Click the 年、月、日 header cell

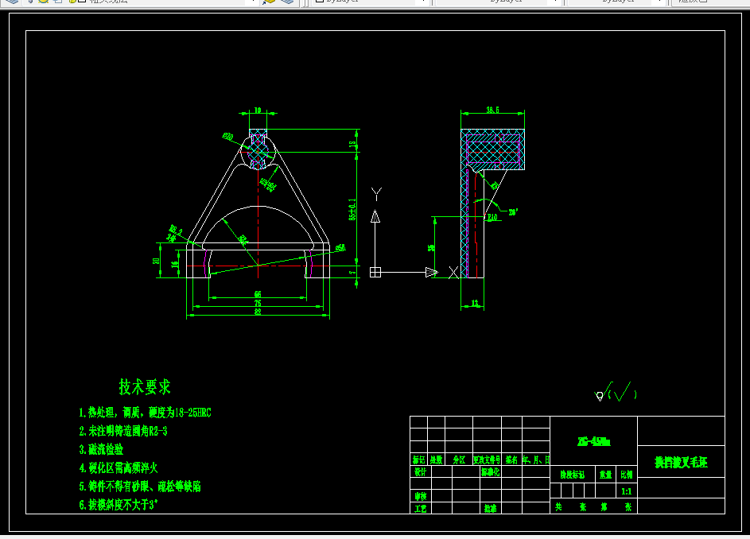[x=536, y=460]
